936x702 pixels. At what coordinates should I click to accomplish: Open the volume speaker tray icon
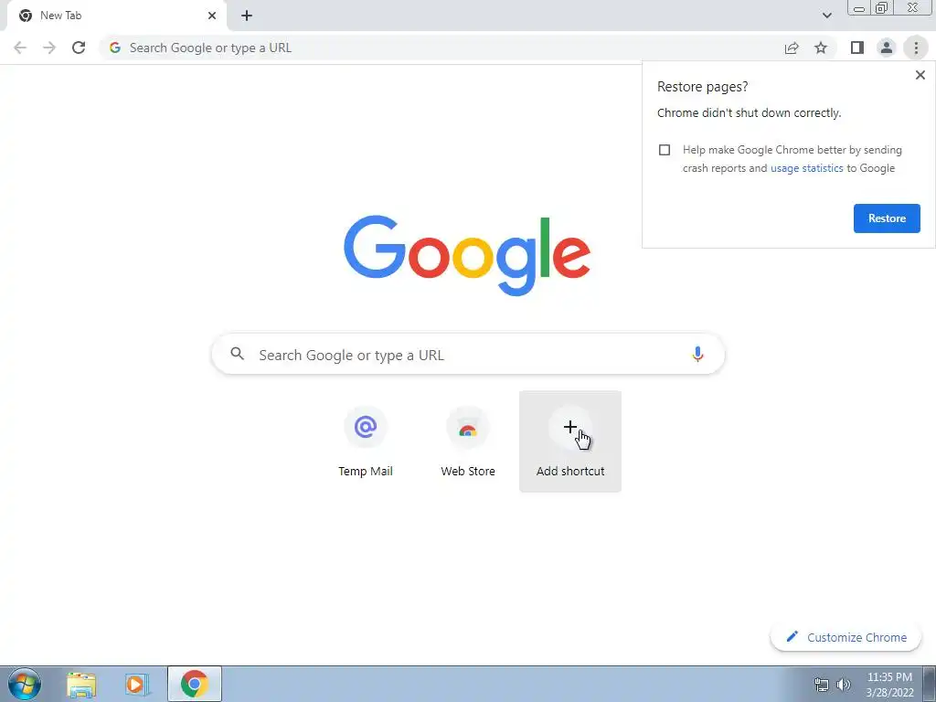(844, 685)
